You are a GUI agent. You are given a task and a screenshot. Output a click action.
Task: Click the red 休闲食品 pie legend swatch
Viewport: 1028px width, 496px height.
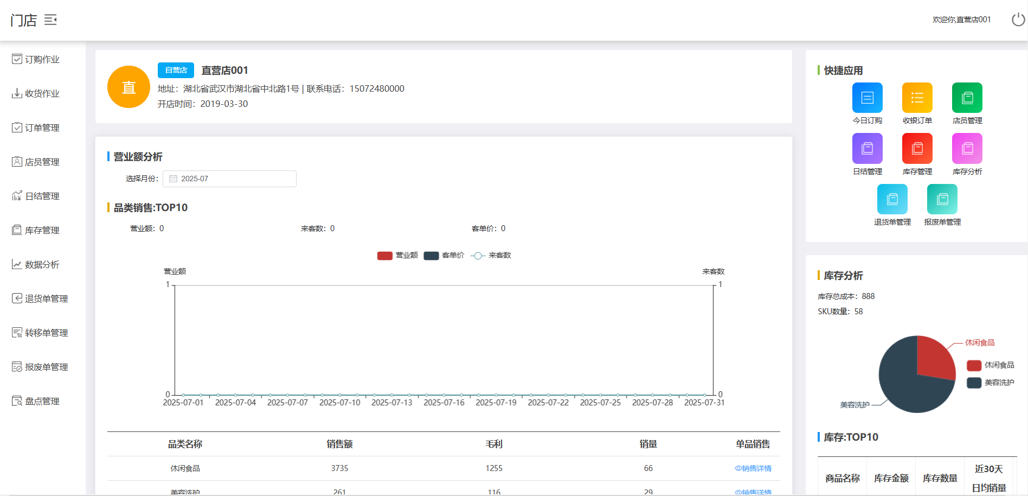(x=974, y=365)
